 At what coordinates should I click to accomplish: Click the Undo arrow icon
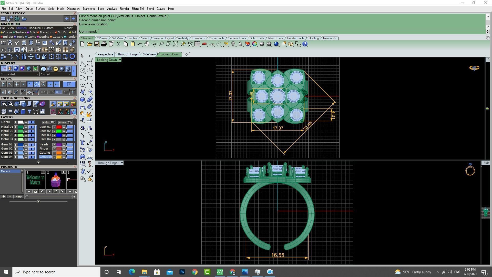(x=140, y=44)
